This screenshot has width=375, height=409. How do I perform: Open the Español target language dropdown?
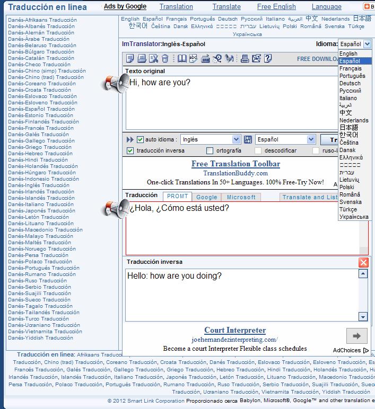click(x=285, y=140)
